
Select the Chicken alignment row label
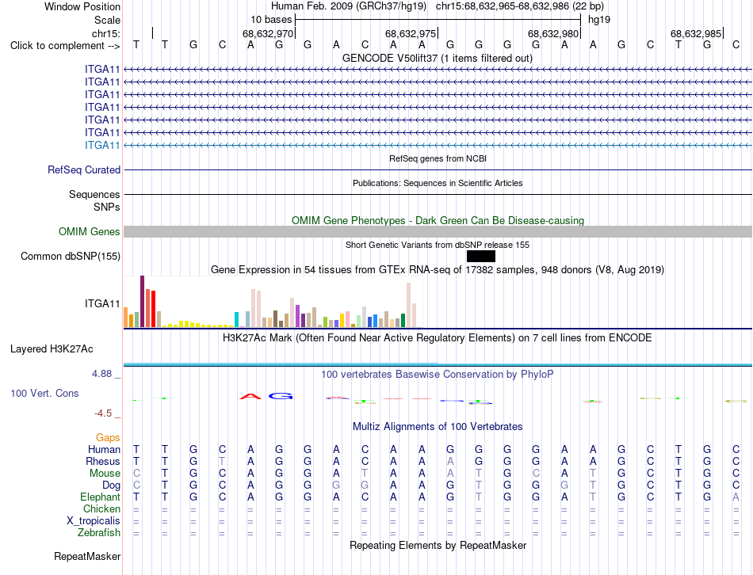click(x=101, y=508)
